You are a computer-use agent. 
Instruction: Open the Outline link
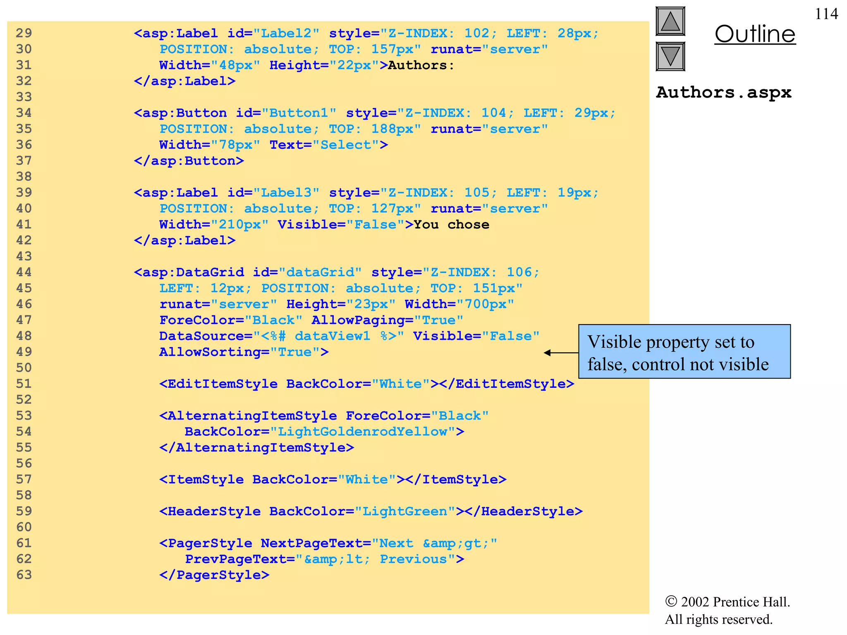click(755, 34)
